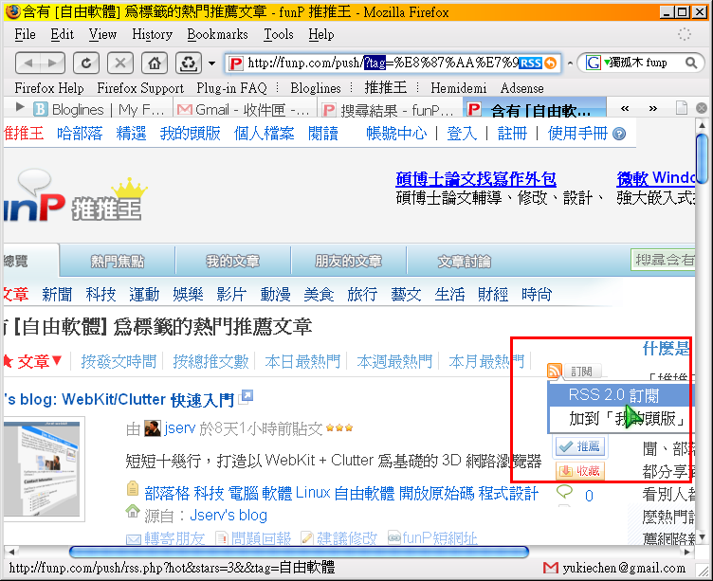This screenshot has height=581, width=713.
Task: Open the external-link icon beside the article title
Action: click(247, 397)
